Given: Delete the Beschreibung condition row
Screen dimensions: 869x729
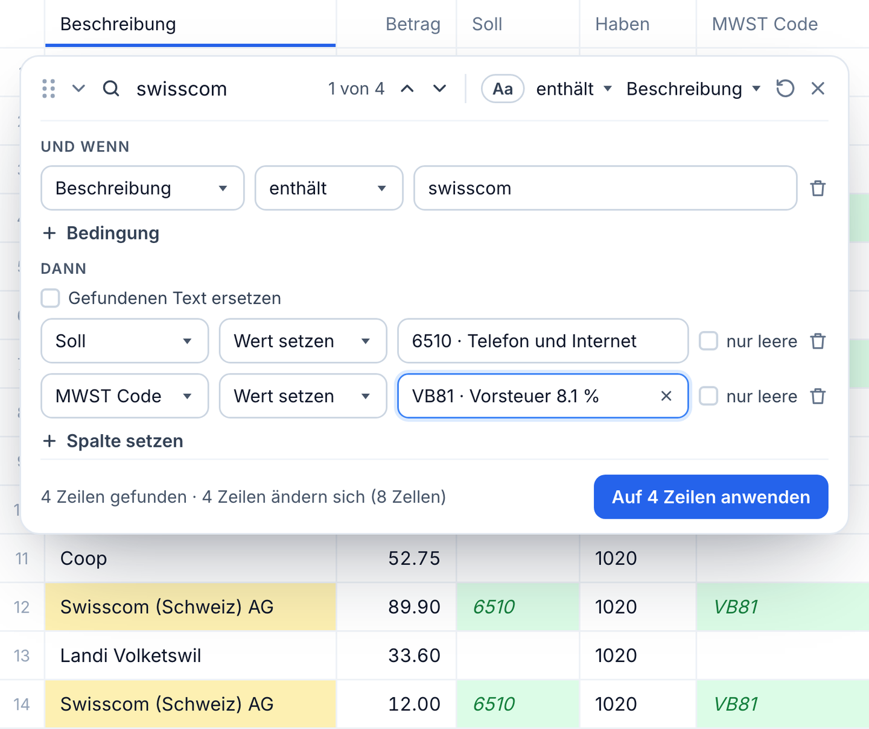Looking at the screenshot, I should click(818, 188).
